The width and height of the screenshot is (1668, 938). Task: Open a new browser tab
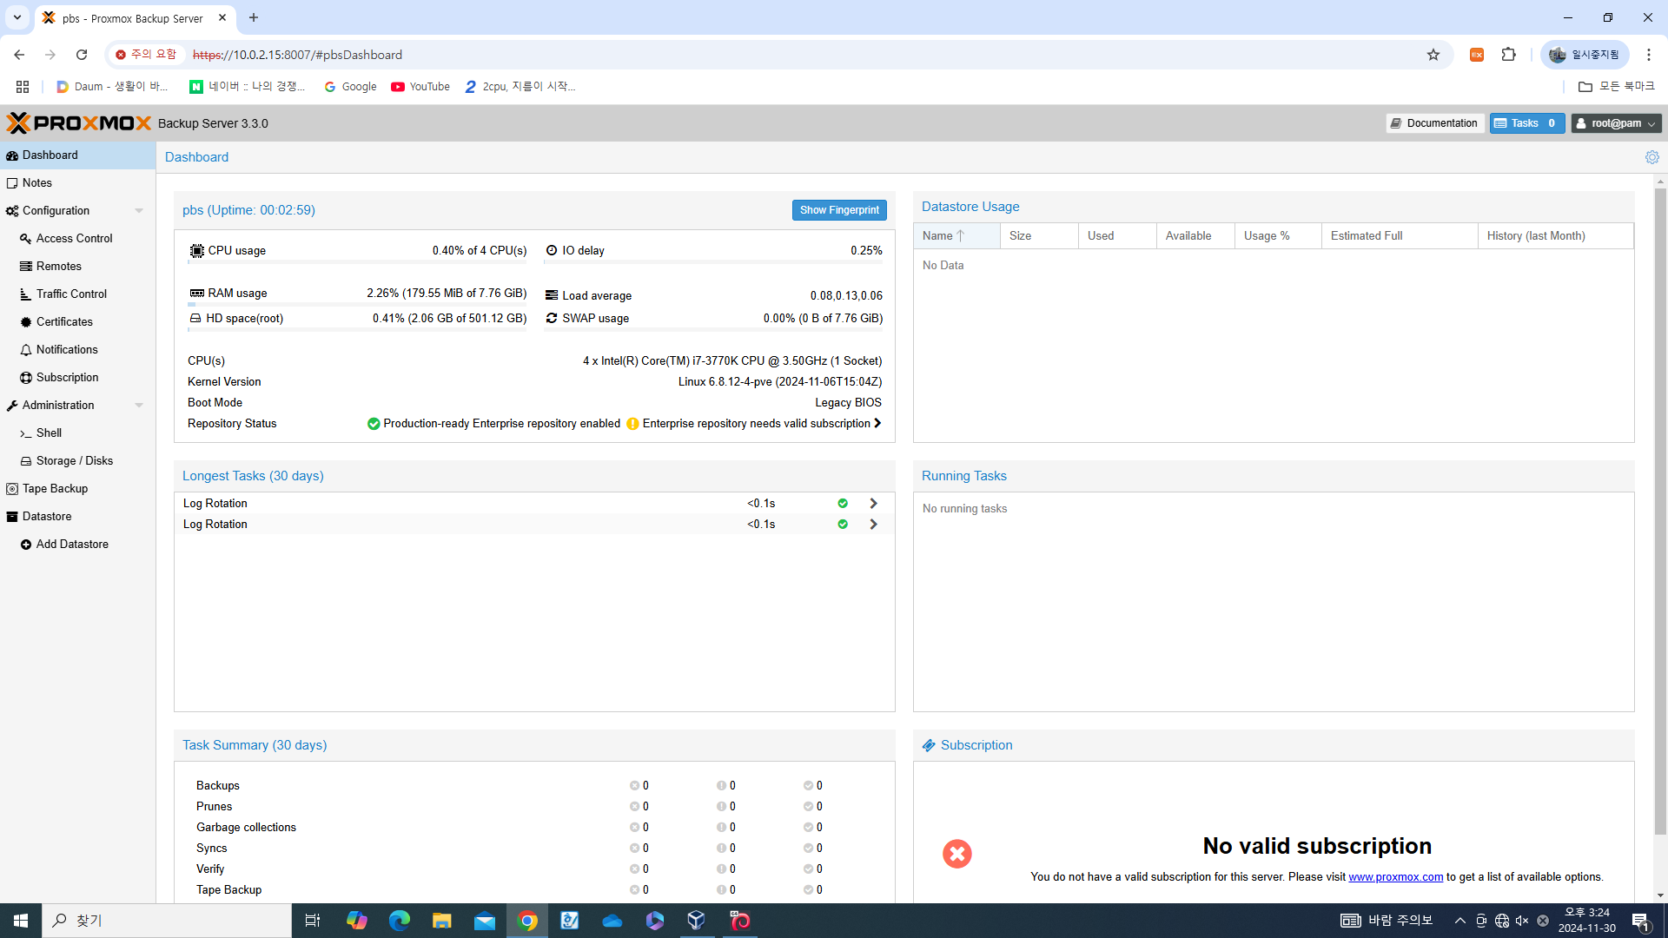tap(254, 17)
